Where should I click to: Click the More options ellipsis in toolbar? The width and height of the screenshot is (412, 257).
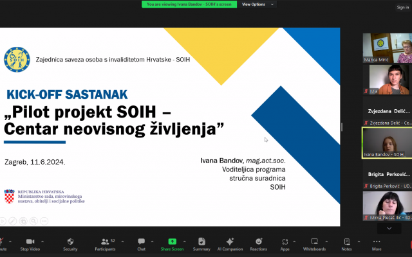tap(377, 244)
